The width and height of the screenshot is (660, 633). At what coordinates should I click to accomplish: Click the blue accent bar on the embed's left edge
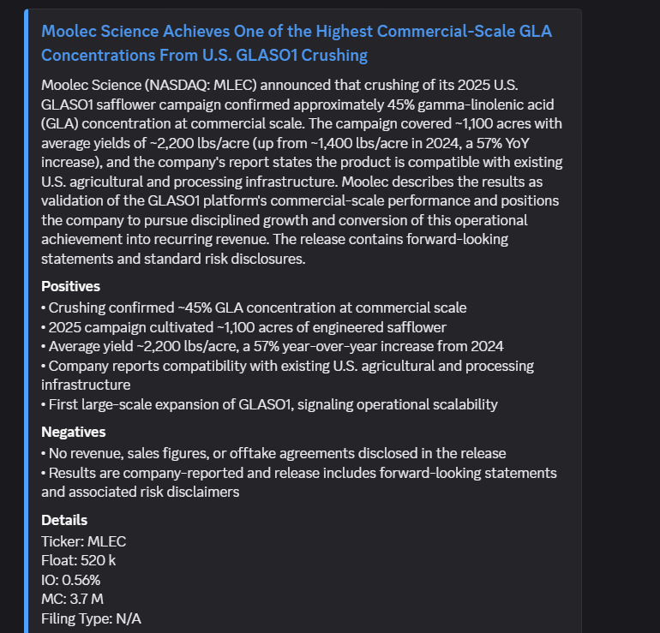point(26,321)
